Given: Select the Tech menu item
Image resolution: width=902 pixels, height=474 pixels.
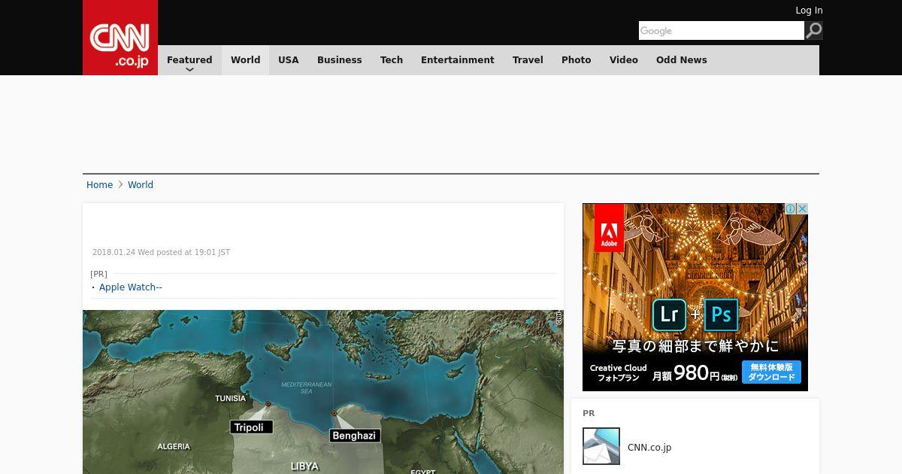Looking at the screenshot, I should coord(392,60).
